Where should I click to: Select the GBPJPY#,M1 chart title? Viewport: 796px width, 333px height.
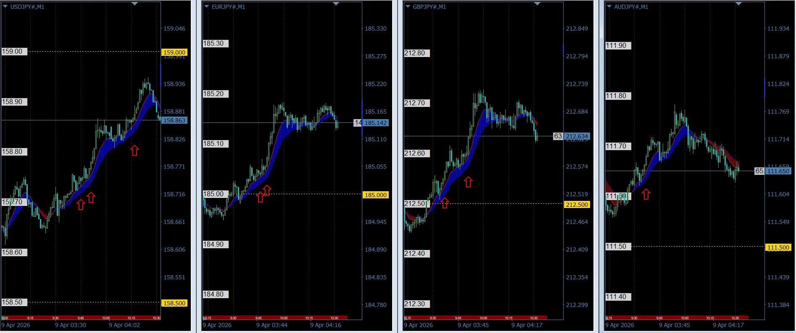pyautogui.click(x=430, y=7)
